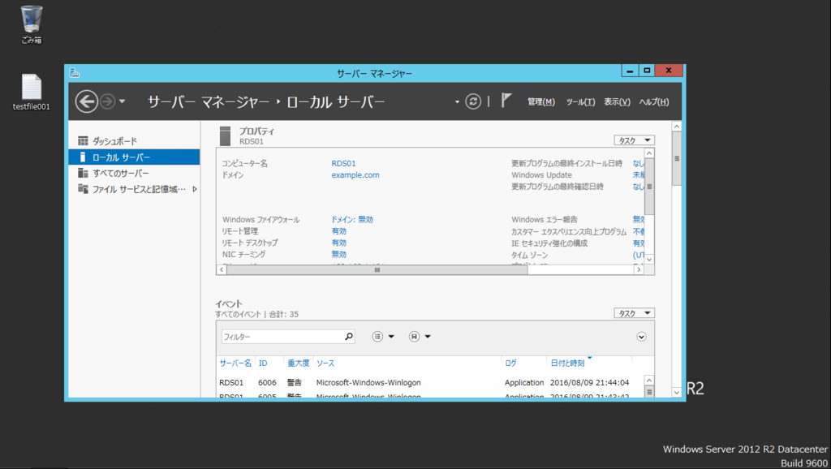Click the Server Manager title bar icon
Screen dimensions: 831x469
(74, 72)
